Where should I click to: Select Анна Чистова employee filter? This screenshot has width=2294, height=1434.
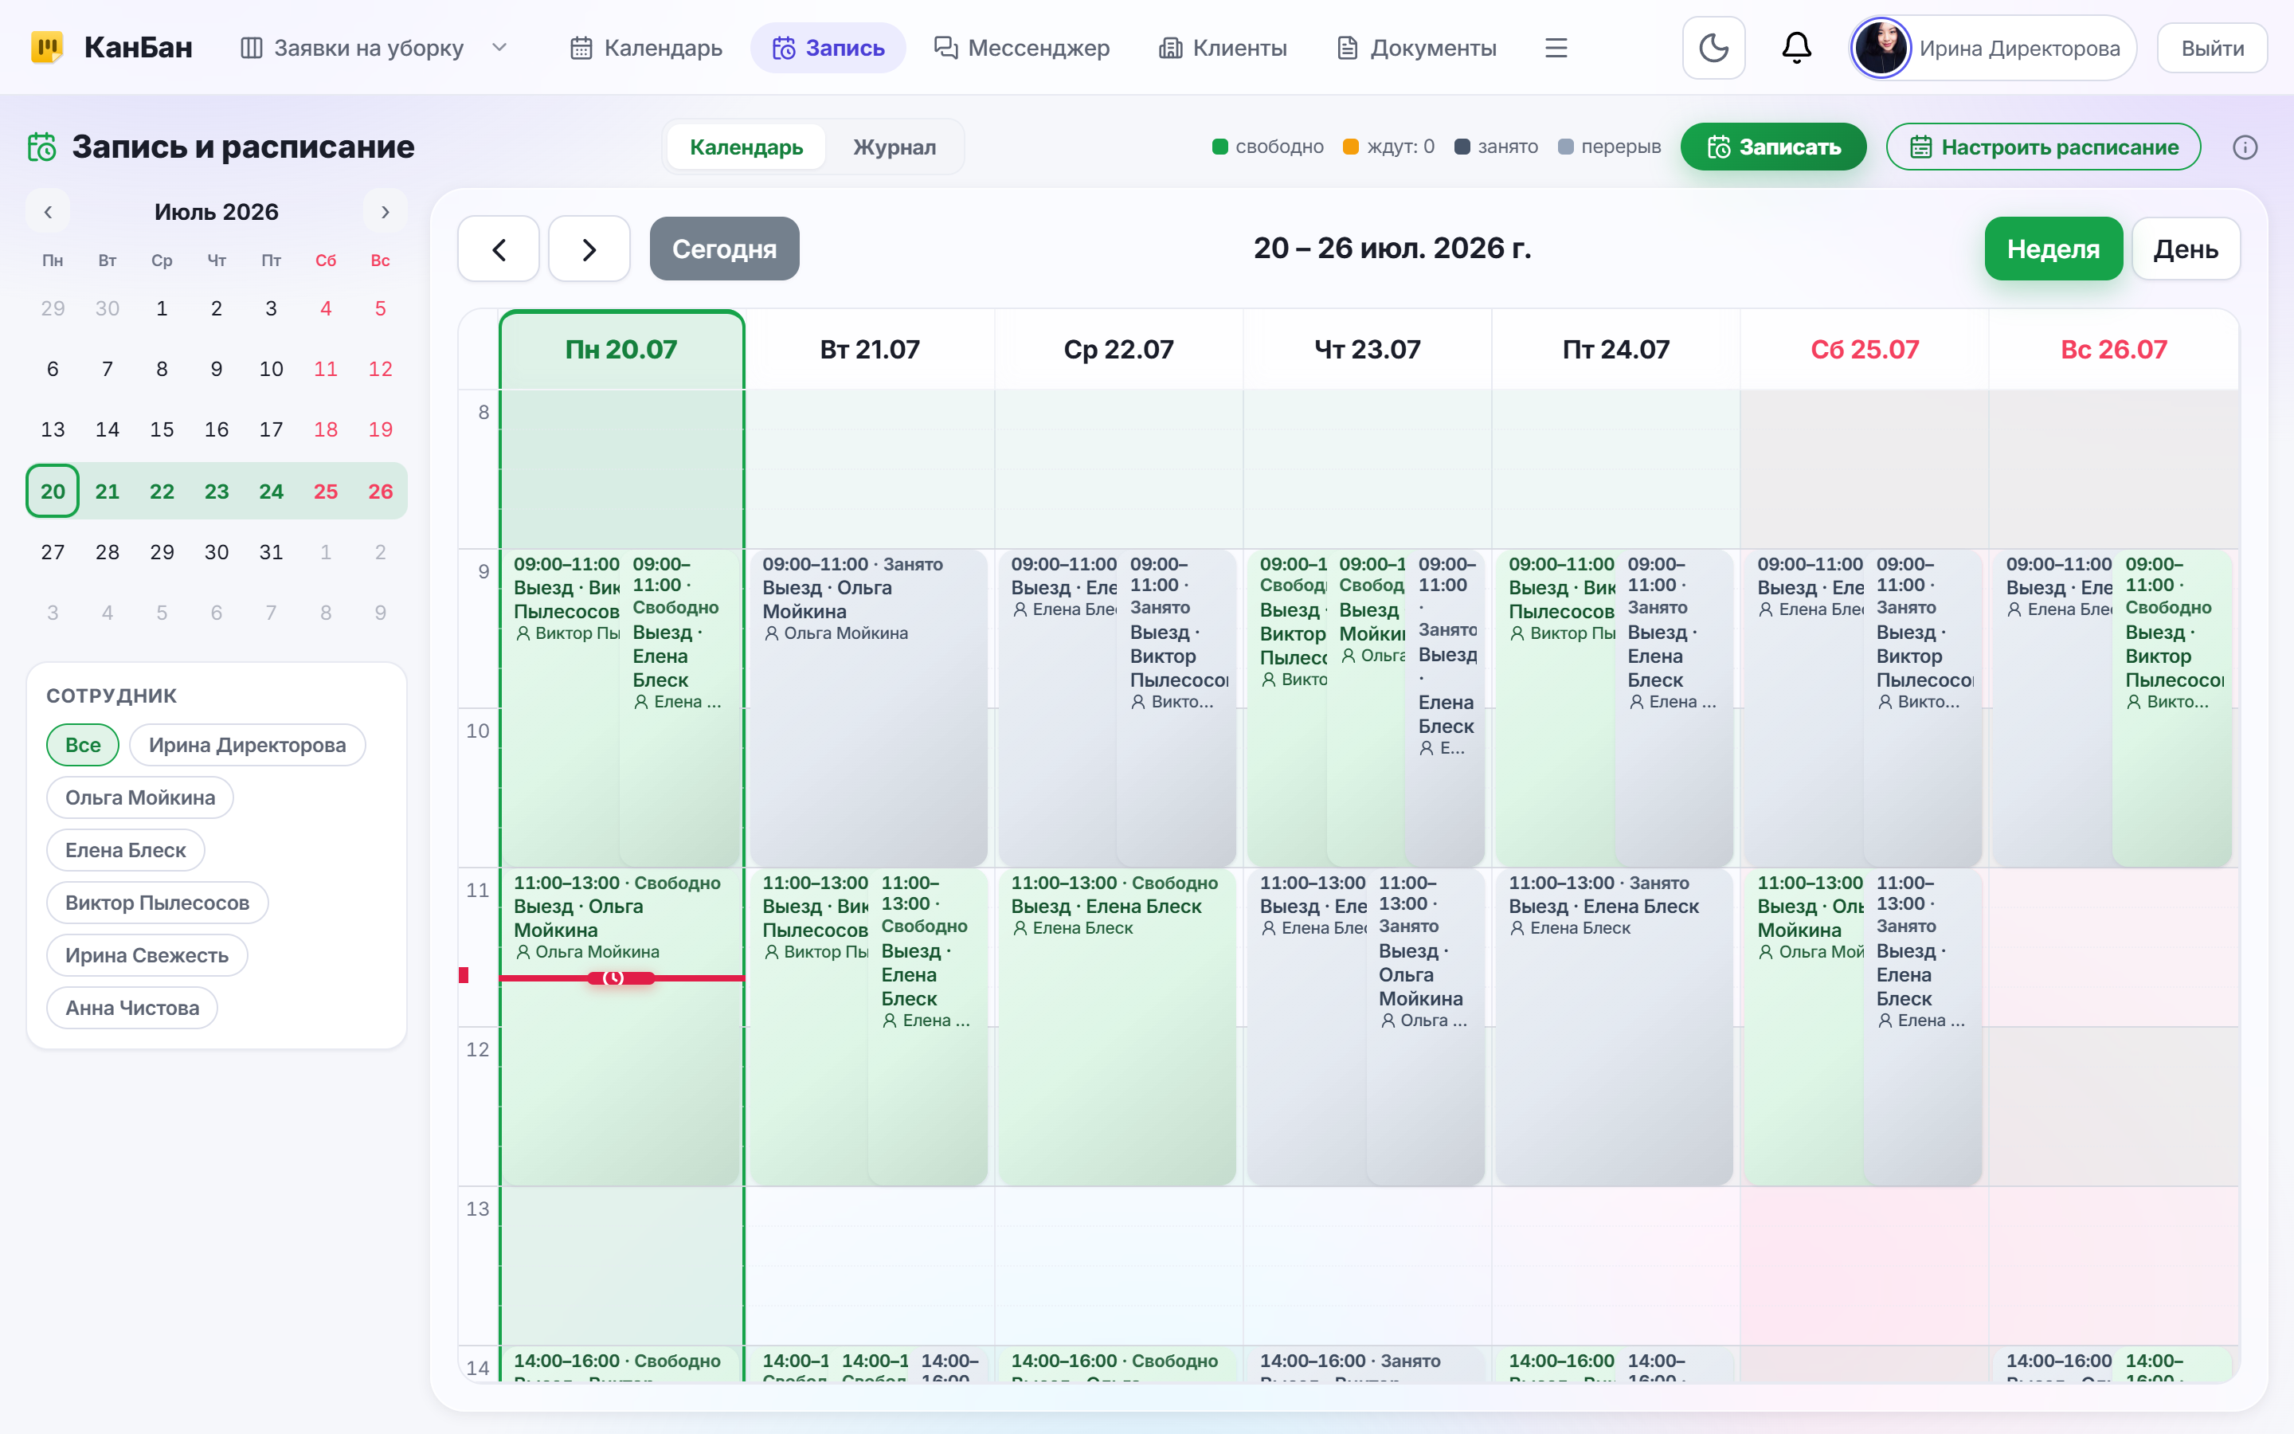(x=133, y=1008)
